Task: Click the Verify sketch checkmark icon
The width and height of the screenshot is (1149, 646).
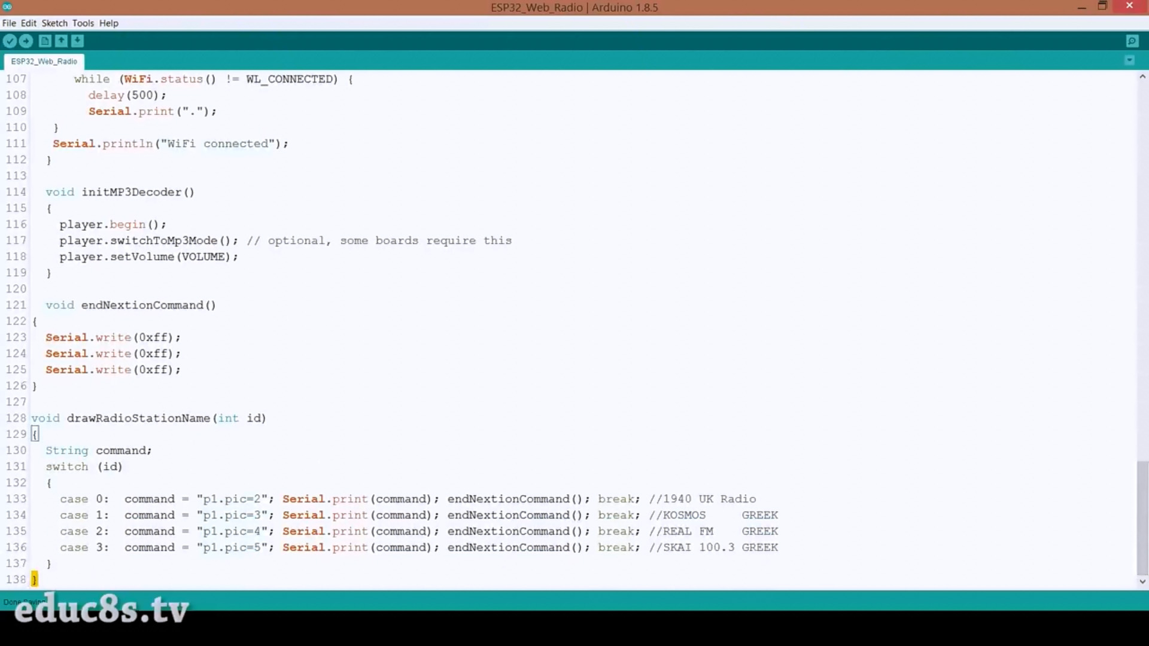Action: point(10,41)
